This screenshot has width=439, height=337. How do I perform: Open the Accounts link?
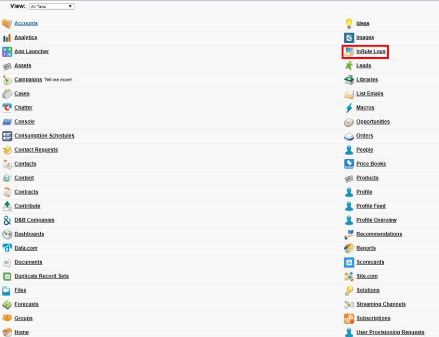click(26, 23)
